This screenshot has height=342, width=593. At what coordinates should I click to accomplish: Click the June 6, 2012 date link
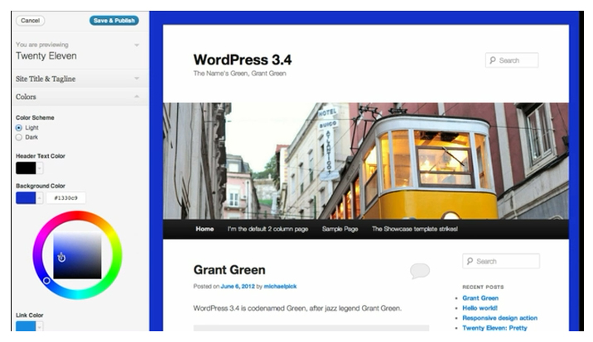(238, 287)
